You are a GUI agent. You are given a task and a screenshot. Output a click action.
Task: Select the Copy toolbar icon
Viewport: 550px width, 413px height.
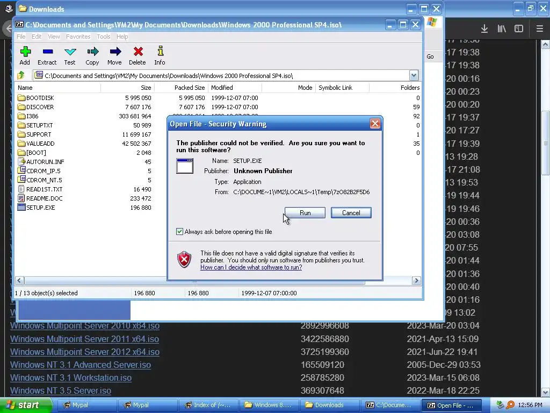coord(92,55)
